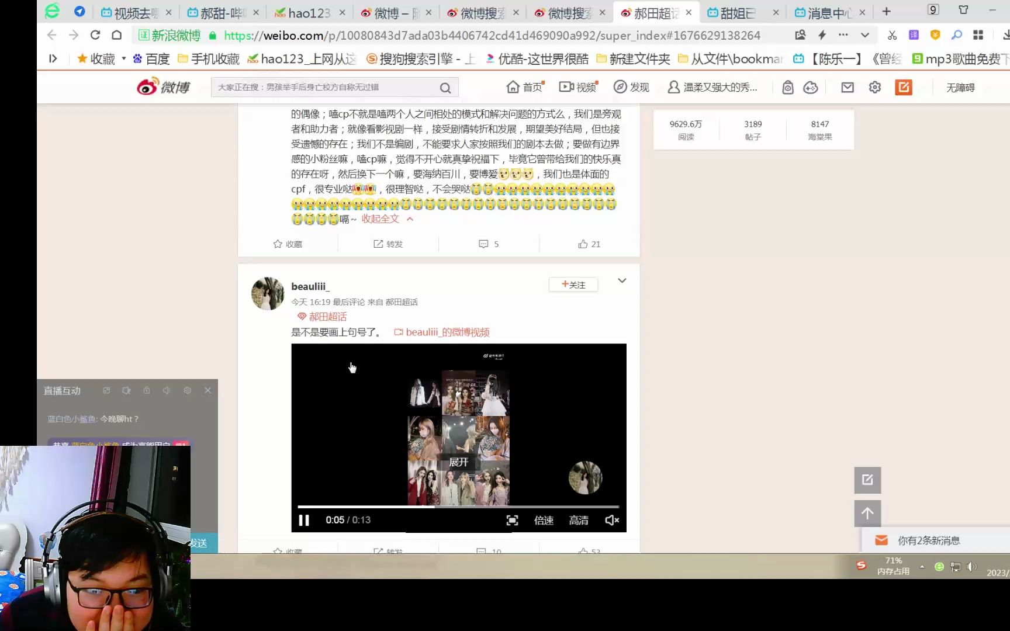Click the orange compose post icon
1010x631 pixels.
pyautogui.click(x=904, y=88)
